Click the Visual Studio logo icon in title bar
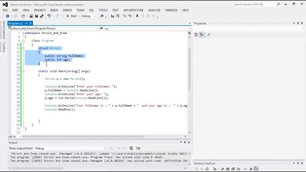This screenshot has height=172, width=306. pos(5,4)
